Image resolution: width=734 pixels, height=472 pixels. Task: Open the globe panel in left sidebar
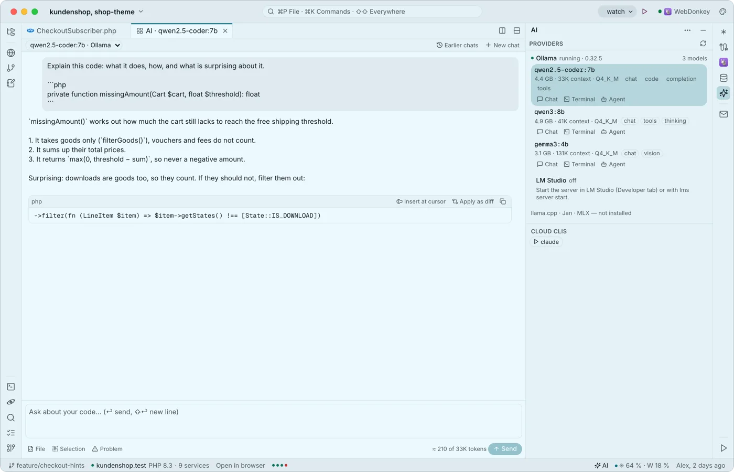pos(11,53)
